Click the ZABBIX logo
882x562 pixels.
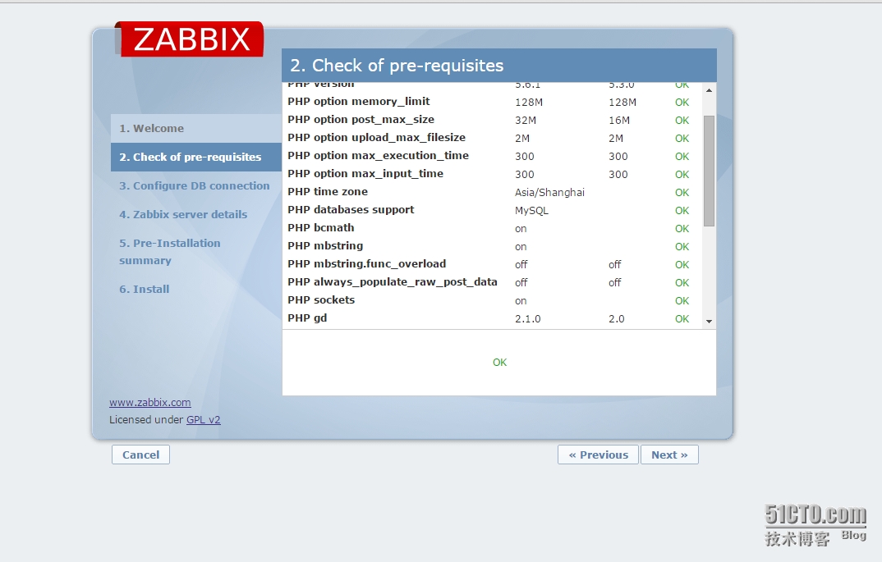tap(190, 39)
